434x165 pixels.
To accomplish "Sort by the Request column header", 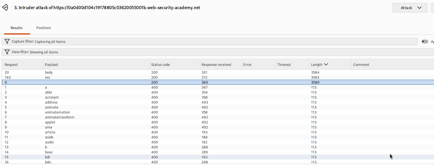I will (x=23, y=65).
